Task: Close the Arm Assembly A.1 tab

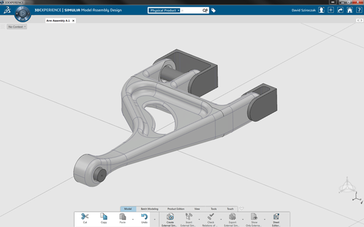Action: coord(73,21)
